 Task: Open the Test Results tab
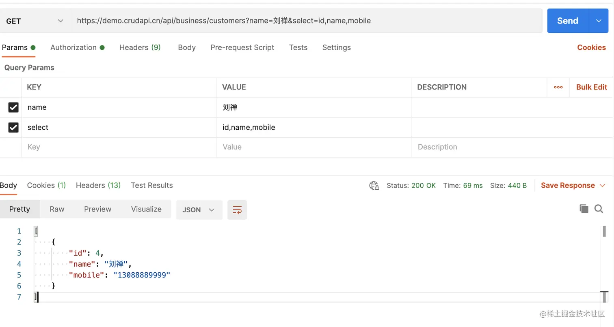point(152,186)
